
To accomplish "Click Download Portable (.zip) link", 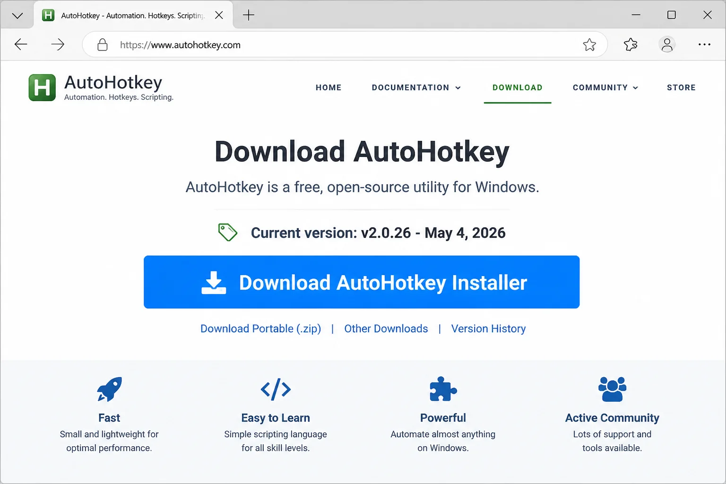I will tap(260, 328).
